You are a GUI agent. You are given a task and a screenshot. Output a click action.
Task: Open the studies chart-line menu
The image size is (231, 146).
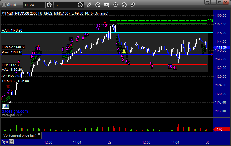98,5
